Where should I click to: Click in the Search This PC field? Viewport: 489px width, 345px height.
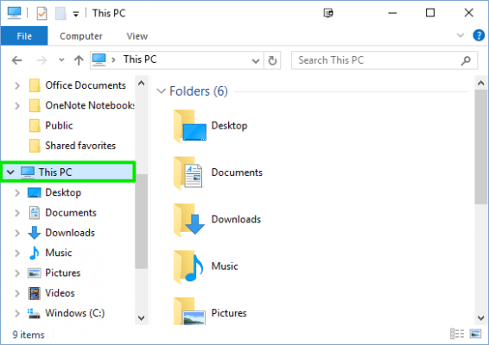(377, 60)
